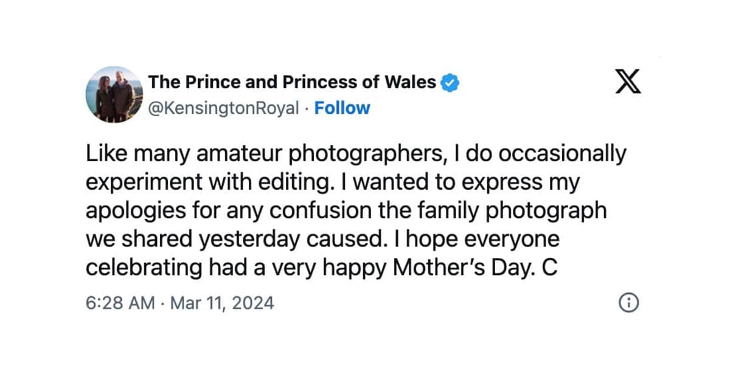Click the 6:28 AM timestamp
Image resolution: width=730 pixels, height=382 pixels.
(120, 302)
